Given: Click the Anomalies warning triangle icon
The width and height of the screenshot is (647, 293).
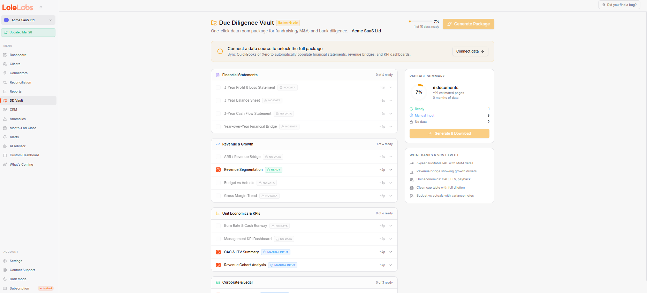Looking at the screenshot, I should click(x=5, y=119).
